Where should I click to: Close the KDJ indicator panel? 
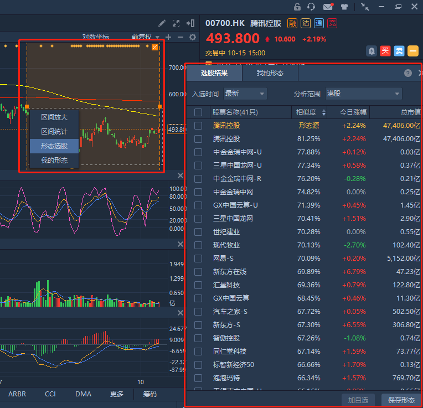[x=180, y=176]
